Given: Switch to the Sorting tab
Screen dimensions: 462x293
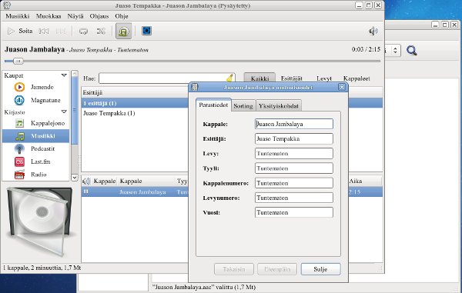Looking at the screenshot, I should [243, 106].
